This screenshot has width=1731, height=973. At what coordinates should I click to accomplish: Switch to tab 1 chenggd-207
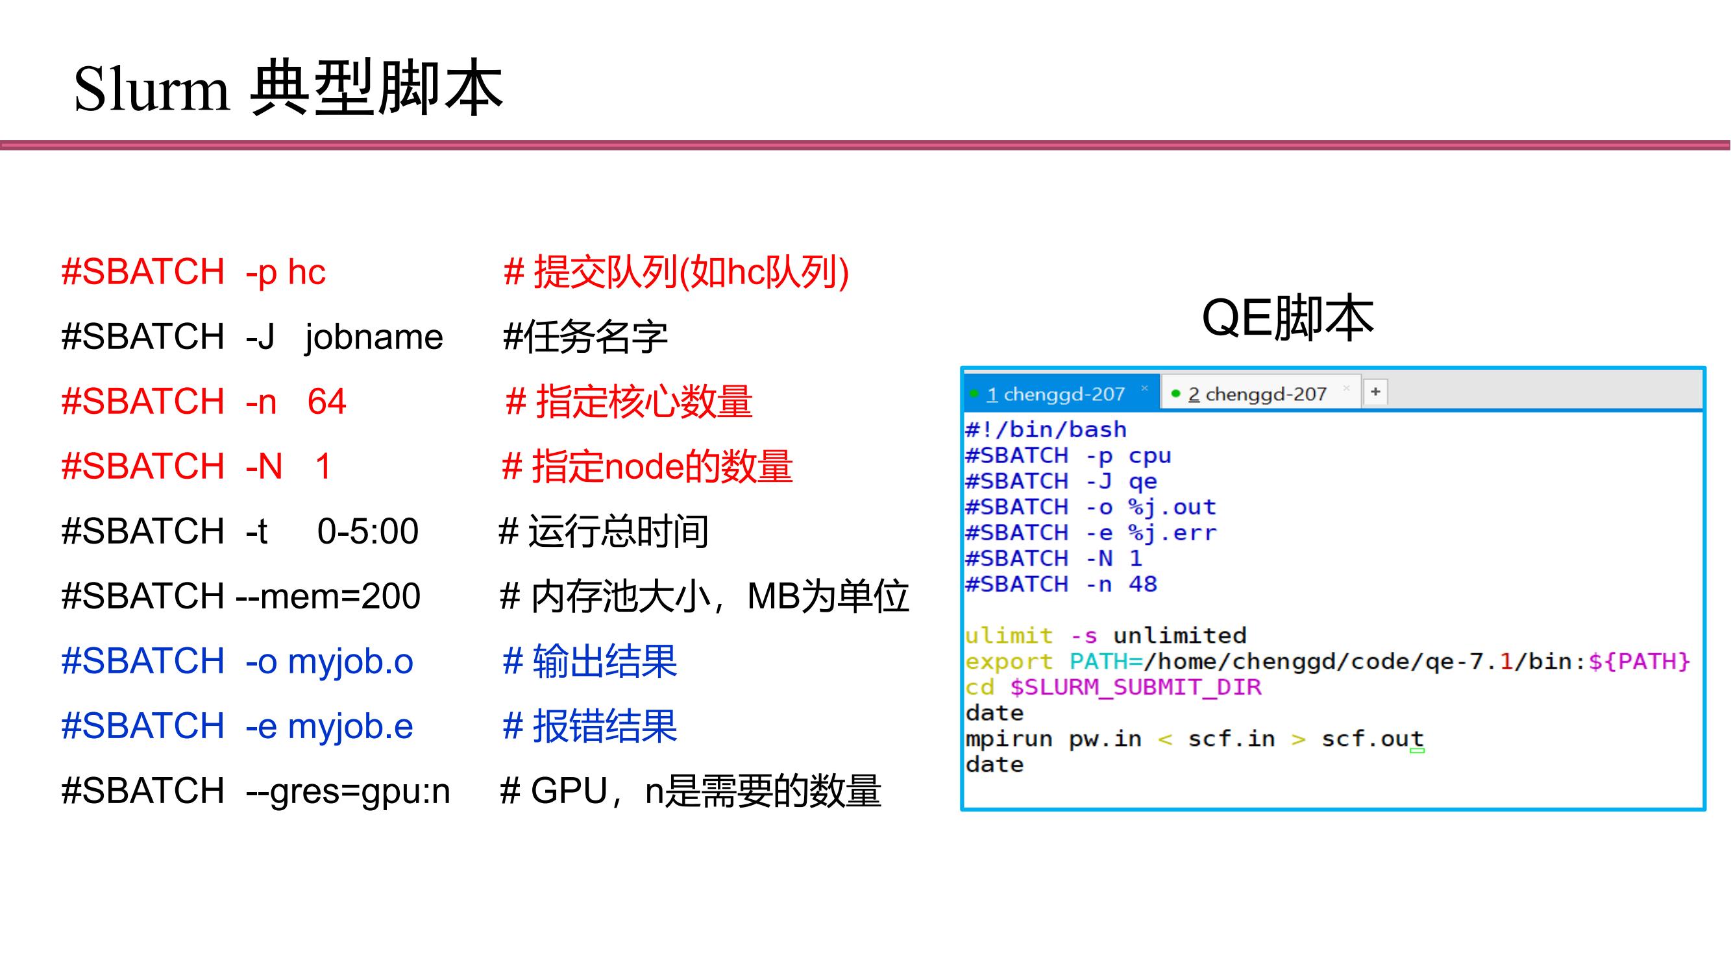[x=1062, y=393]
